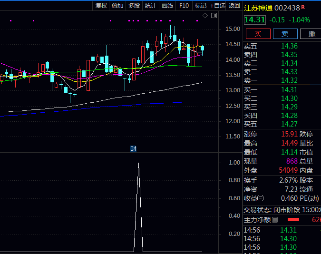Click the +自选 add to watchlist button
Screen dimensions: 321x254
[217, 6]
